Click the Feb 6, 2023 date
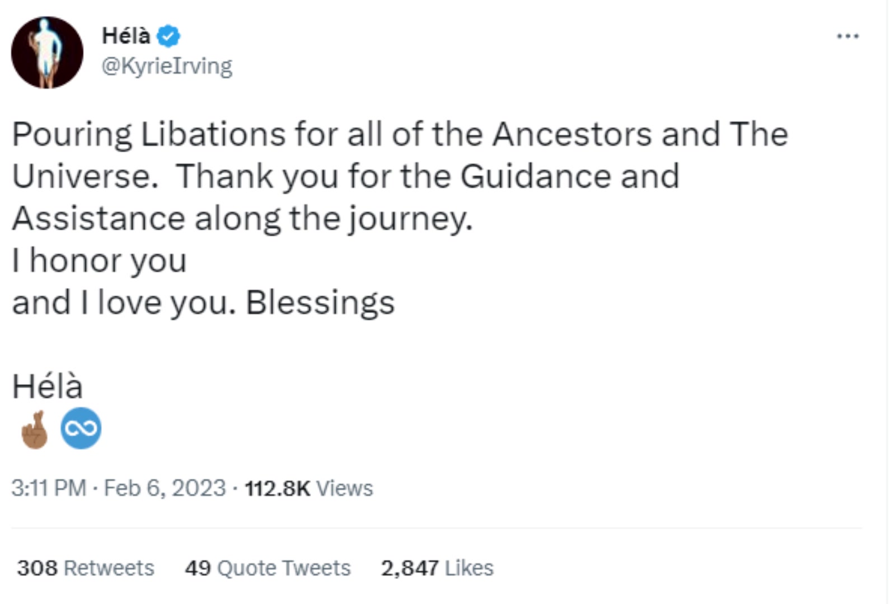Viewport: 890px width, 604px height. point(165,488)
